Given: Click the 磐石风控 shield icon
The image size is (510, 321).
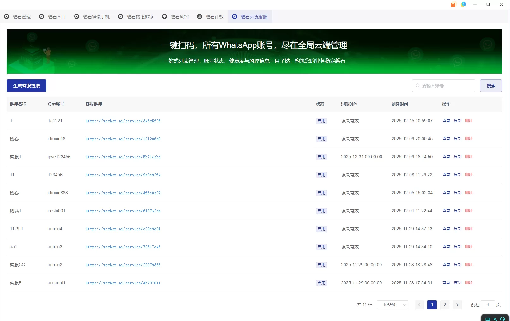Looking at the screenshot, I should (165, 16).
